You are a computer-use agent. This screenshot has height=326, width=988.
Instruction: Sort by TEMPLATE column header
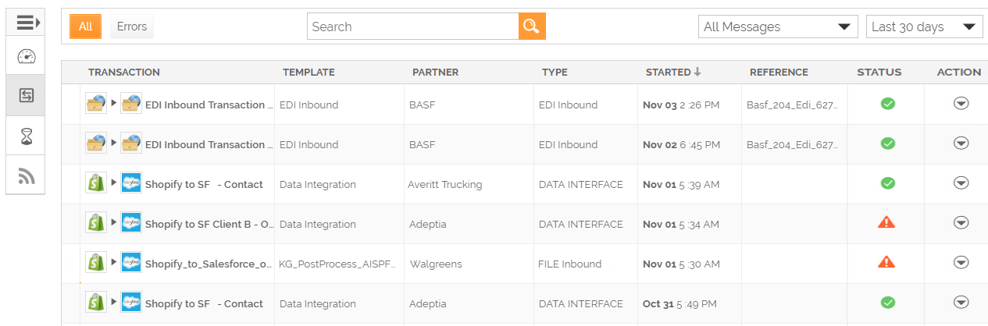pyautogui.click(x=309, y=72)
